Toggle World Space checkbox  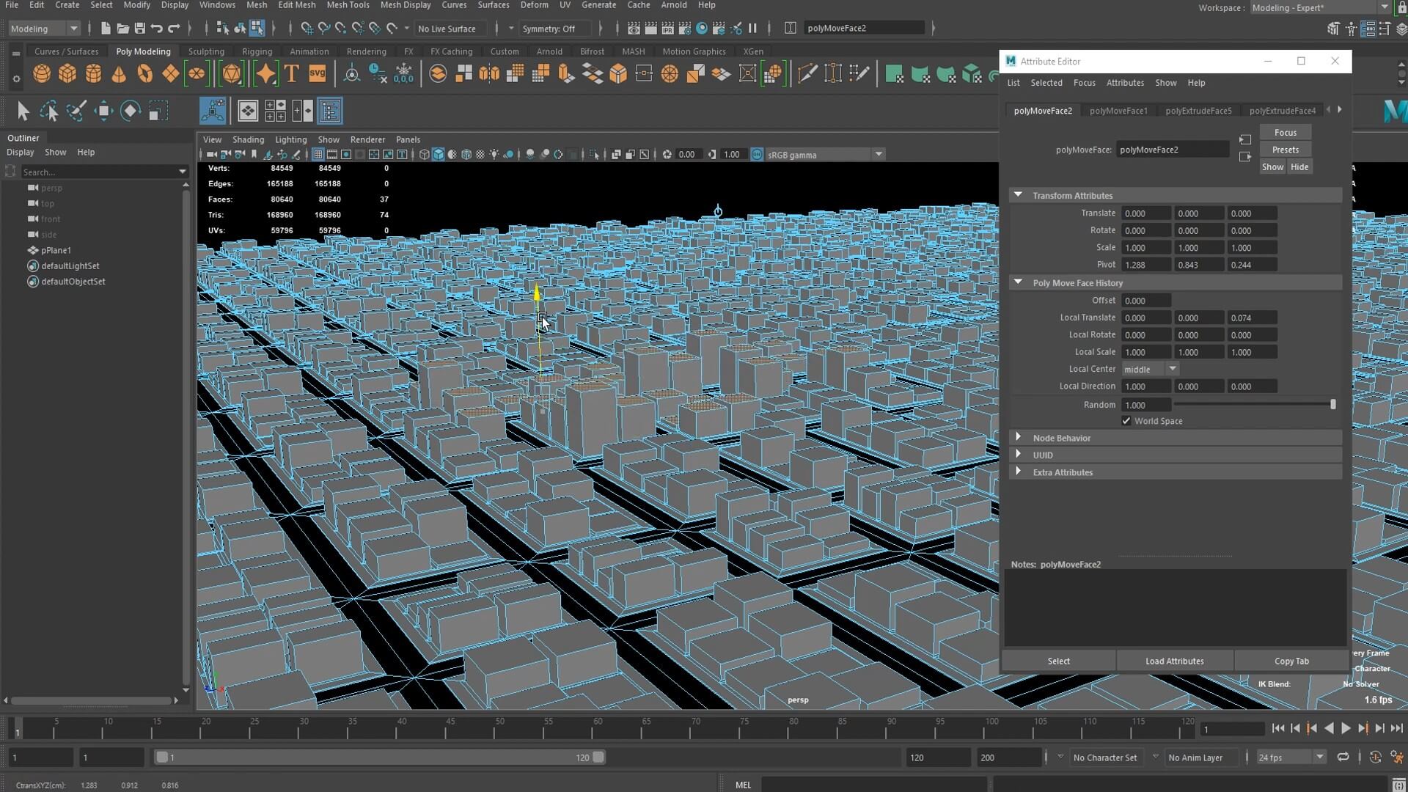coord(1126,419)
